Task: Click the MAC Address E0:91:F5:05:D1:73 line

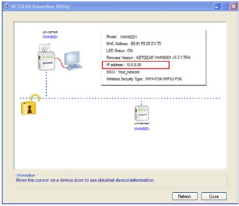Action: click(x=134, y=44)
